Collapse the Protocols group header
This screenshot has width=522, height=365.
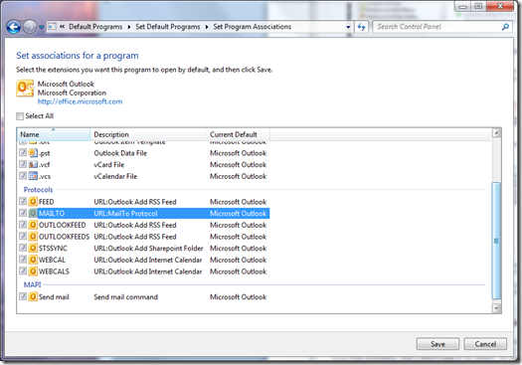tap(39, 190)
